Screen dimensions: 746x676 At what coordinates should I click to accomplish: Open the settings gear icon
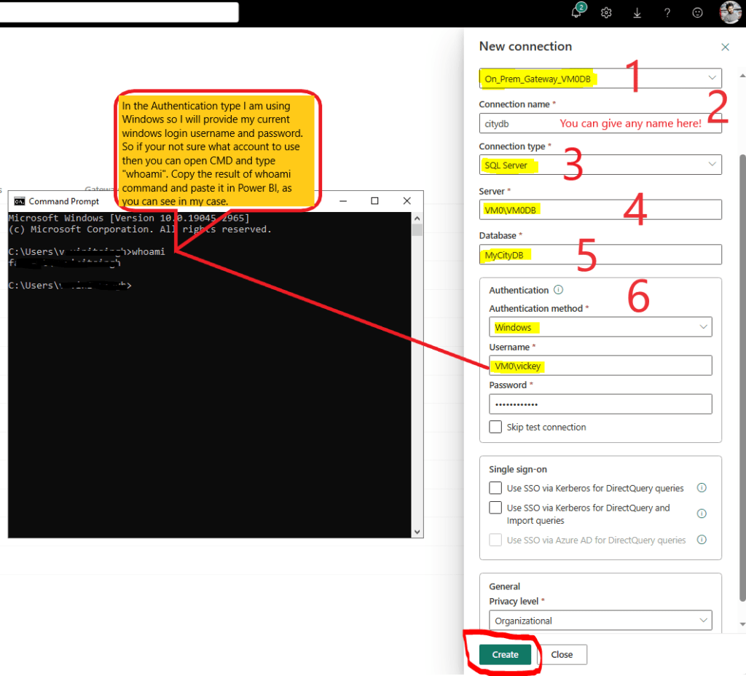click(606, 13)
